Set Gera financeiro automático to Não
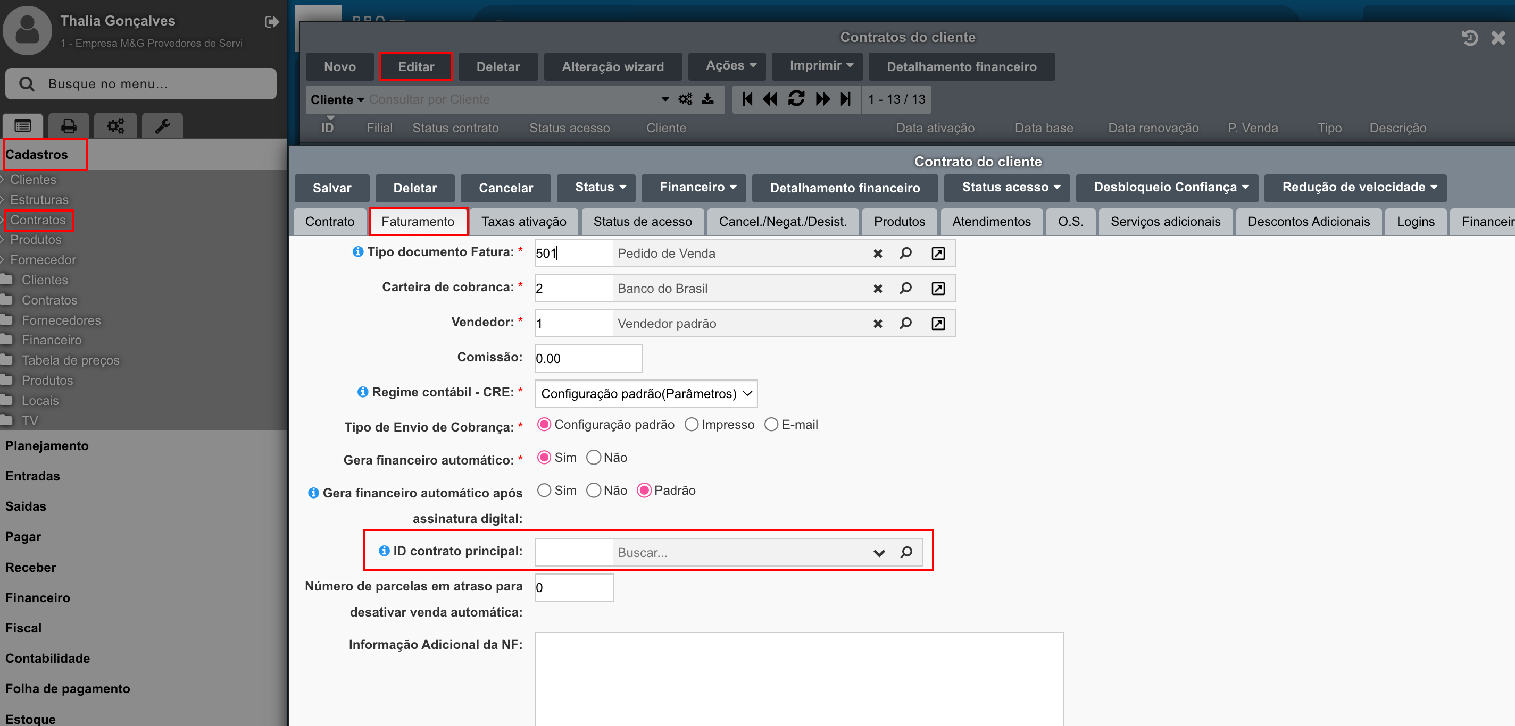 [594, 458]
